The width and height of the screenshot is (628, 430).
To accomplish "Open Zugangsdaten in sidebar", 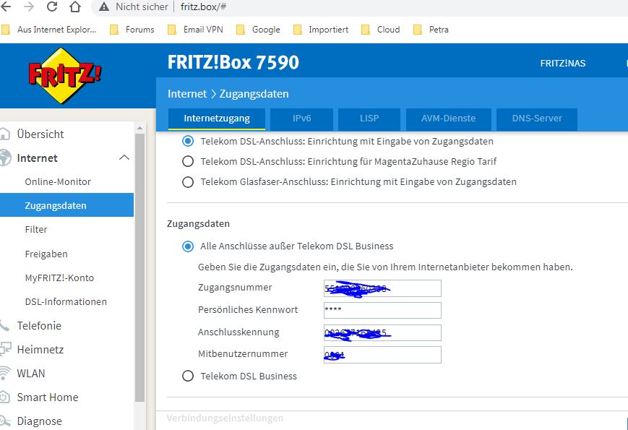I will [67, 205].
